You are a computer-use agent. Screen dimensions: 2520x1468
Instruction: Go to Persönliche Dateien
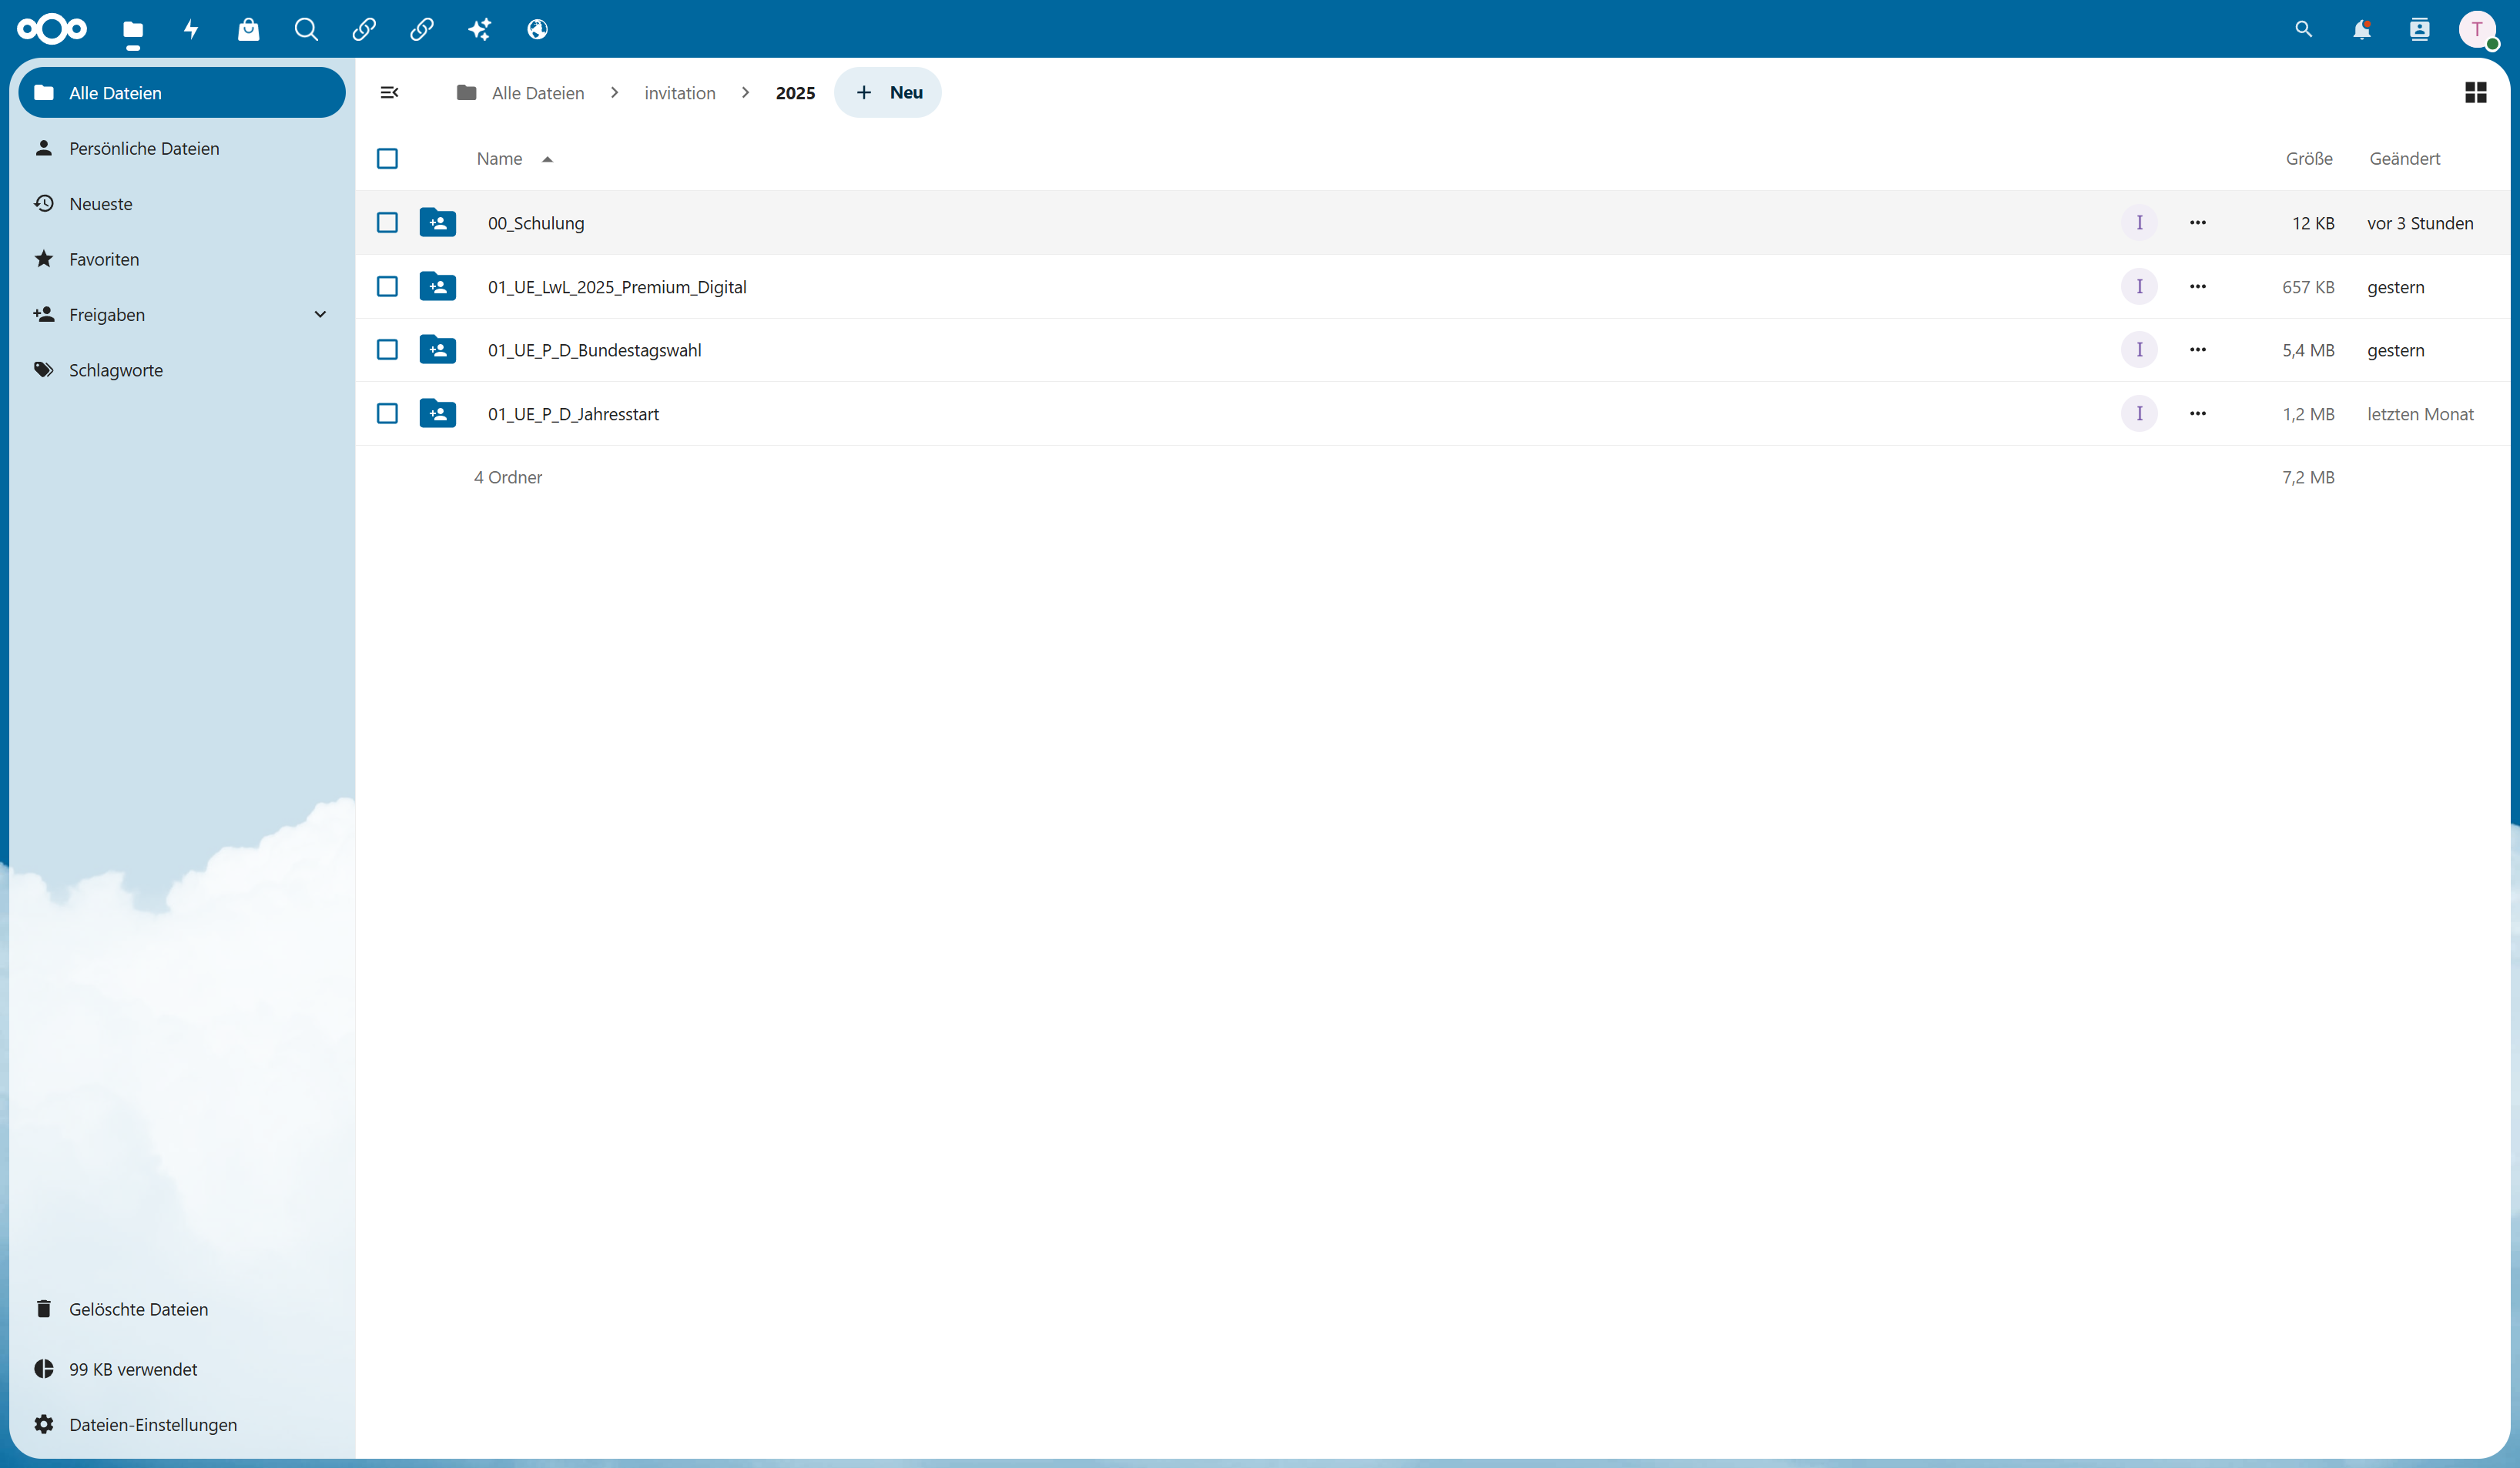pos(182,148)
